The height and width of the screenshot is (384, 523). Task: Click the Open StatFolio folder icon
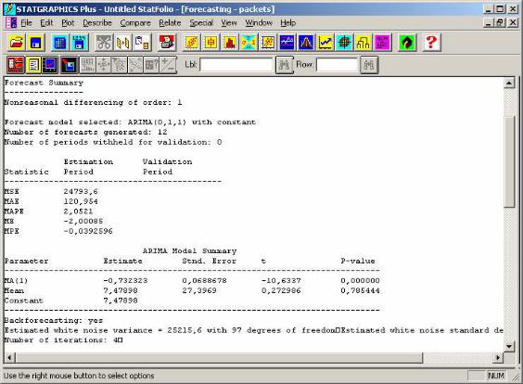click(17, 43)
